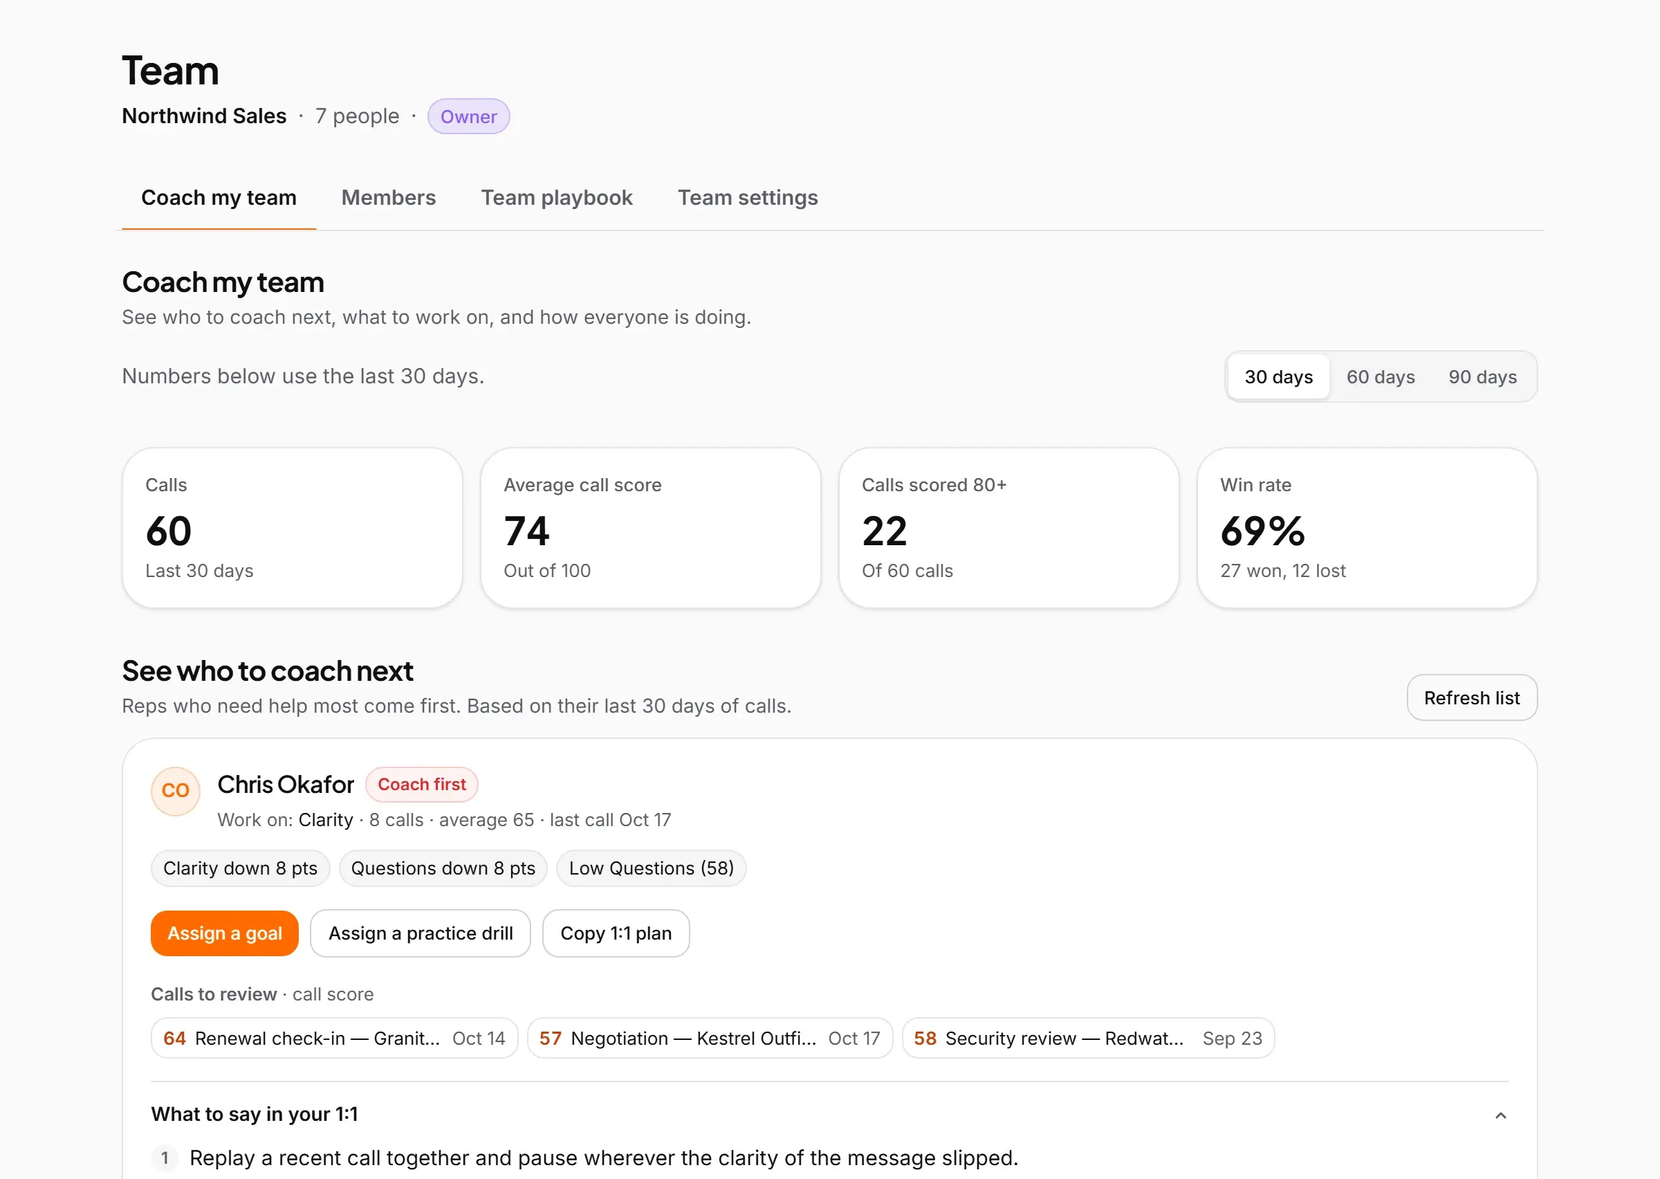The height and width of the screenshot is (1179, 1660).
Task: Open the Negotiation Kestrel call scored 57
Action: 710,1038
